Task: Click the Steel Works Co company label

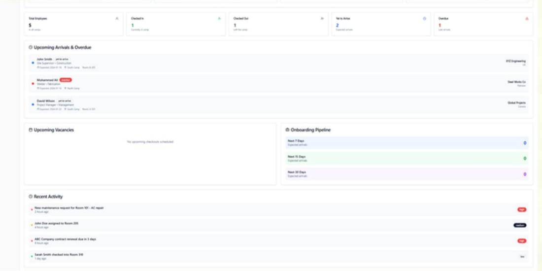Action: click(516, 82)
